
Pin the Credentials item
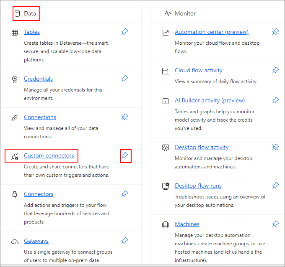click(125, 79)
